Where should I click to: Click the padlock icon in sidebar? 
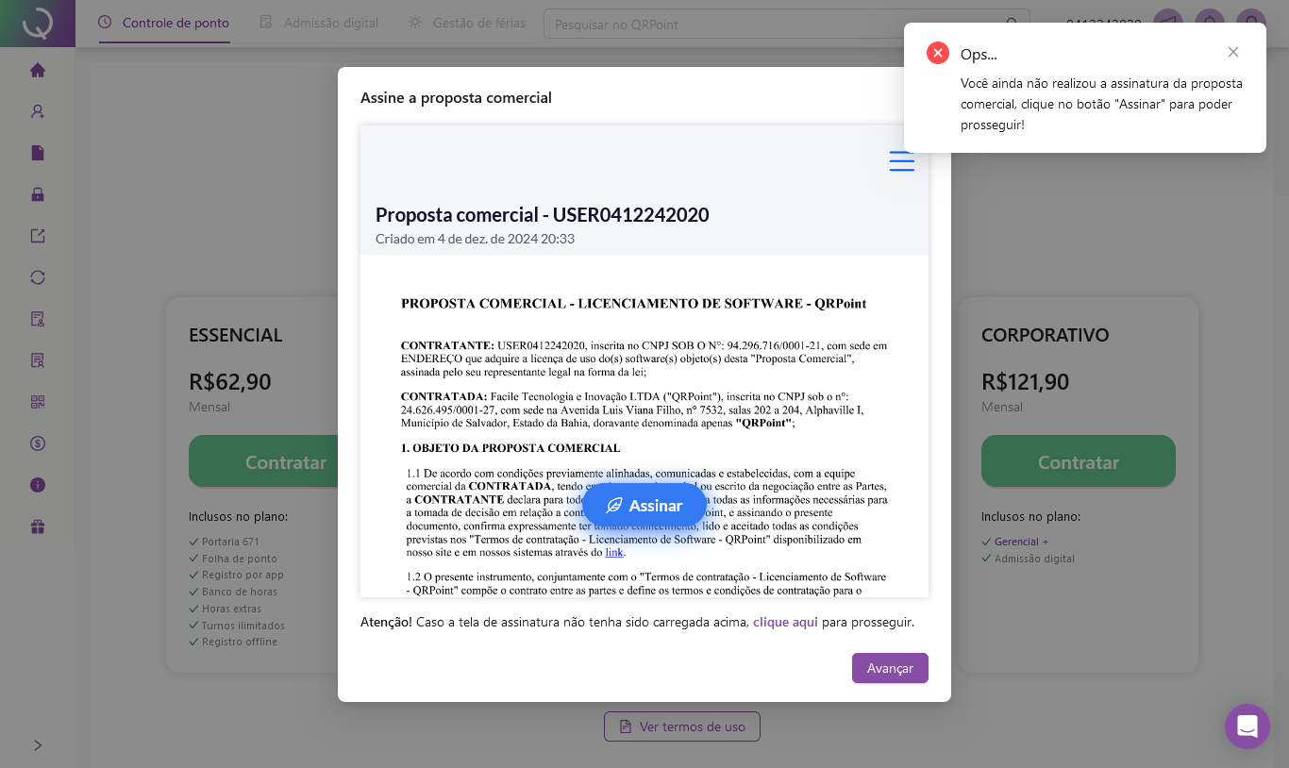pyautogui.click(x=38, y=194)
